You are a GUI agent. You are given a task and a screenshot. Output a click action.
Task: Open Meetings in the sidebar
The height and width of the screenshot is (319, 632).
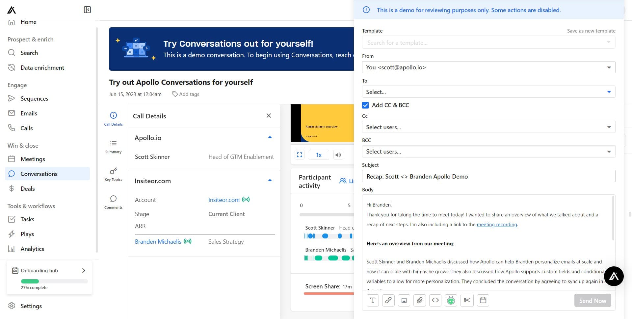click(33, 159)
